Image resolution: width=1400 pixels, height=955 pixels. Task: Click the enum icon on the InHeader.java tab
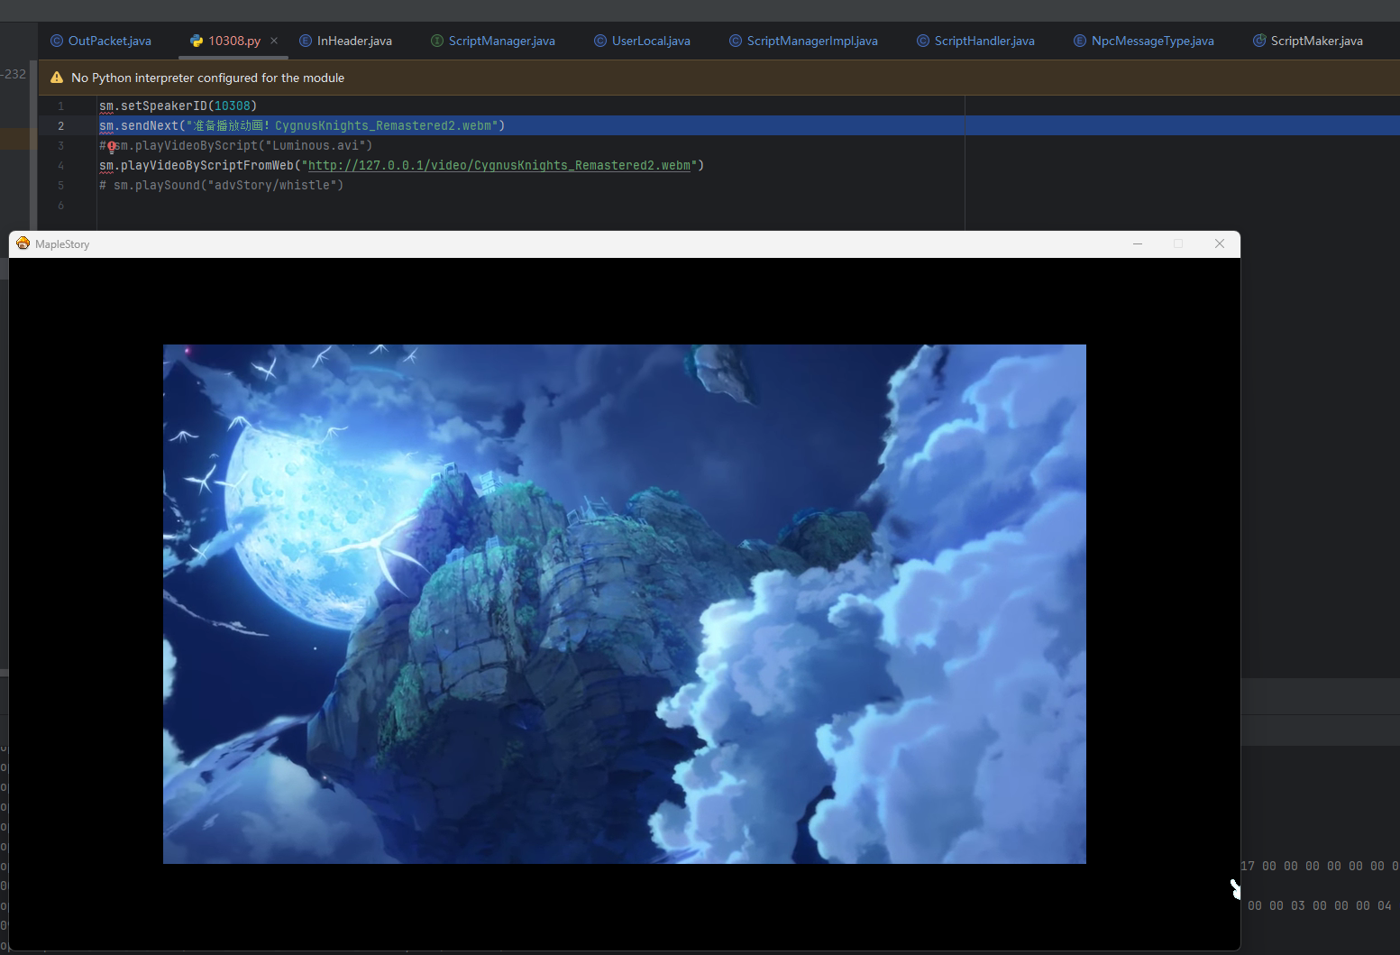pos(306,41)
